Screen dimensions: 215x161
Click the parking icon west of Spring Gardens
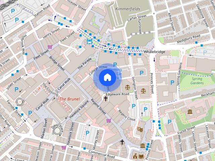pos(173,83)
